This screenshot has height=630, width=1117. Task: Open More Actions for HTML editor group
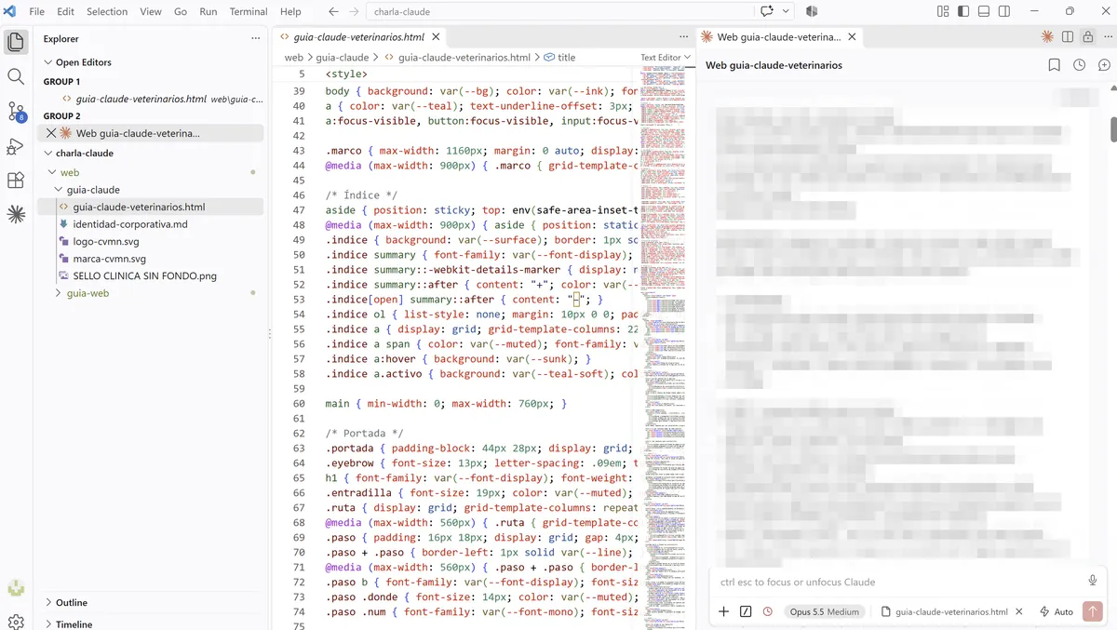tap(683, 37)
